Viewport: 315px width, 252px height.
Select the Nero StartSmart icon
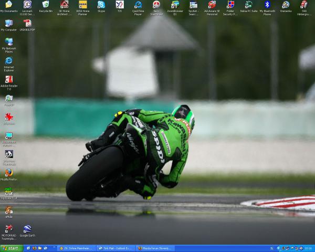pos(156,5)
